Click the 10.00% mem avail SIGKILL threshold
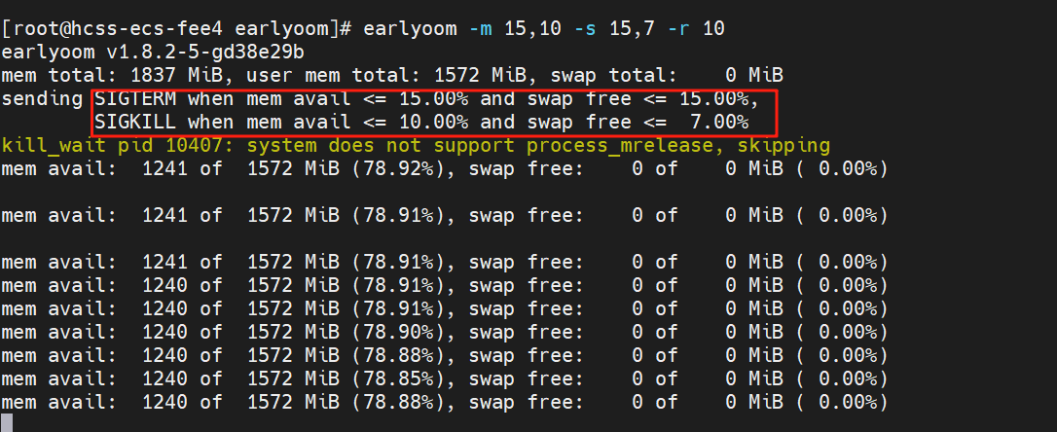The image size is (1057, 432). coord(433,123)
